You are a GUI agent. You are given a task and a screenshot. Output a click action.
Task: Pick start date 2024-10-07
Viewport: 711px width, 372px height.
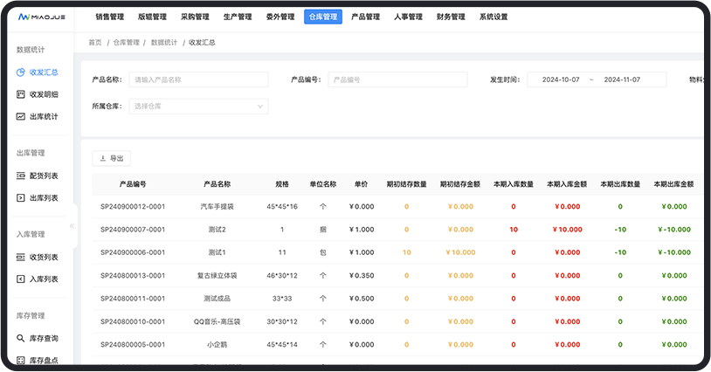561,79
